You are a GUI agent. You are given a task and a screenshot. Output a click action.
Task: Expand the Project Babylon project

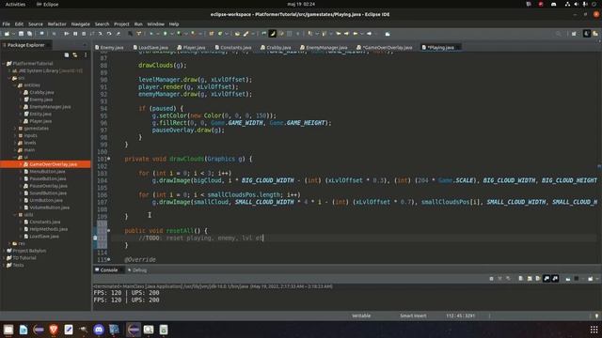4,251
